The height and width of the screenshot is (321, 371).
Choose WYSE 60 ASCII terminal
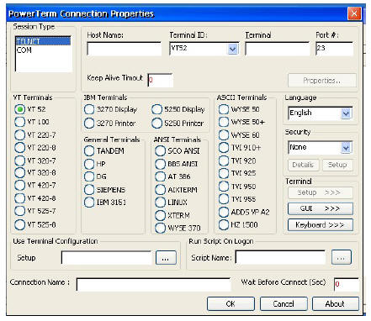[x=224, y=134]
